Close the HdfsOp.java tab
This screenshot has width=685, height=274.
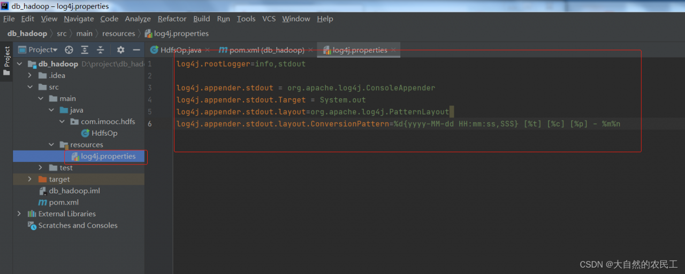click(x=208, y=50)
